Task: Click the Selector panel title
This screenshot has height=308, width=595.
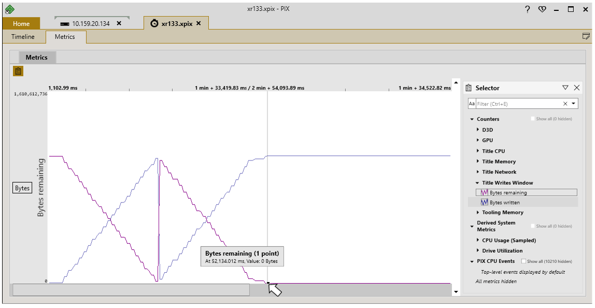Action: 487,88
